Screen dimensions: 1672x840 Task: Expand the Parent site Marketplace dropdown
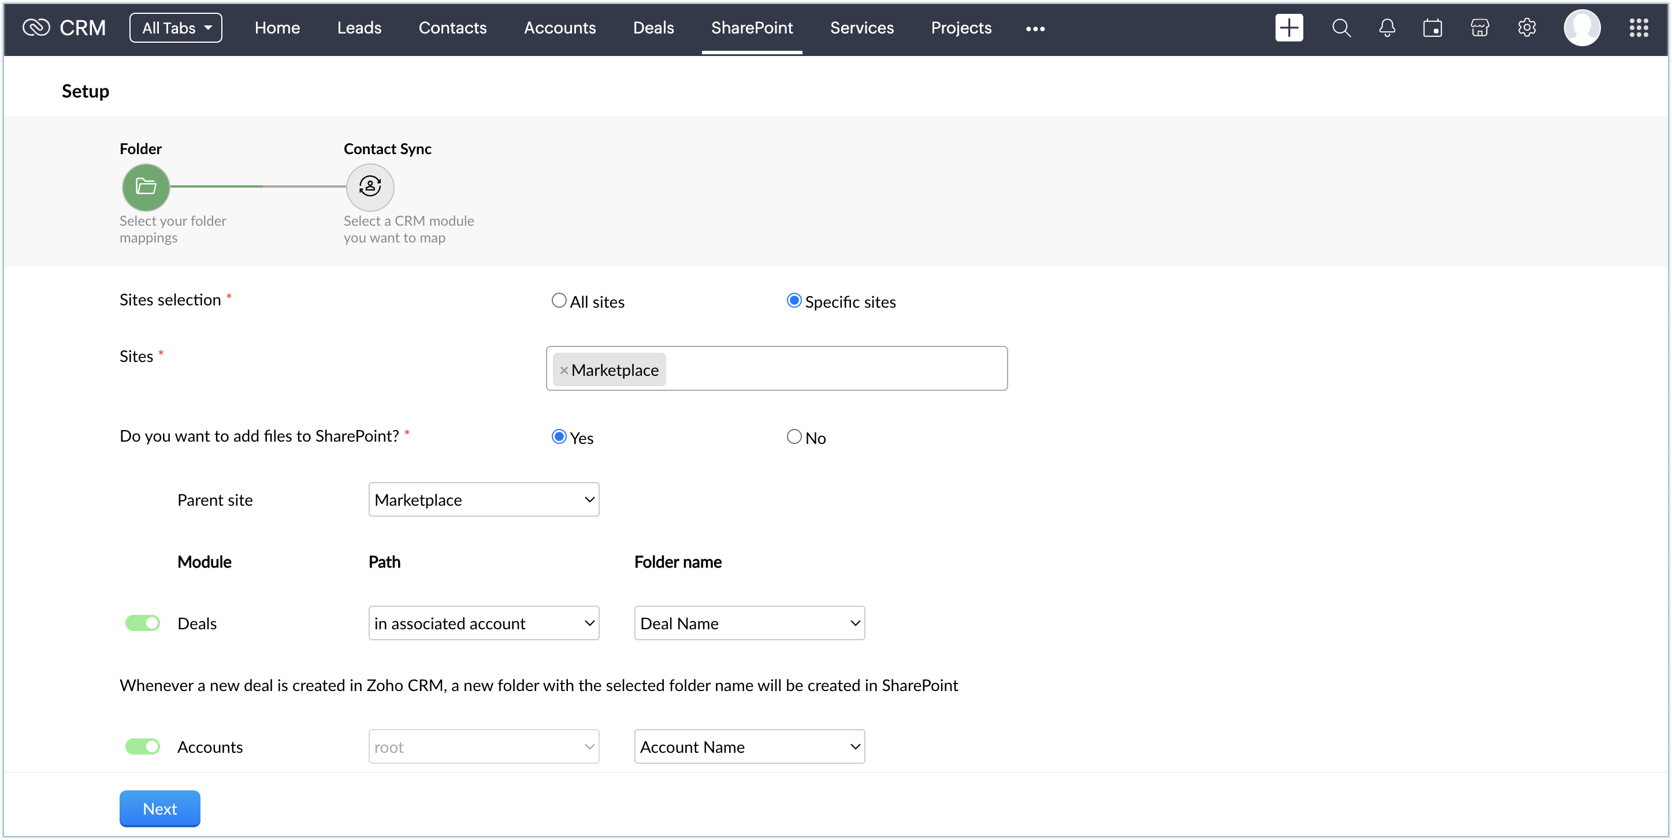coord(484,499)
